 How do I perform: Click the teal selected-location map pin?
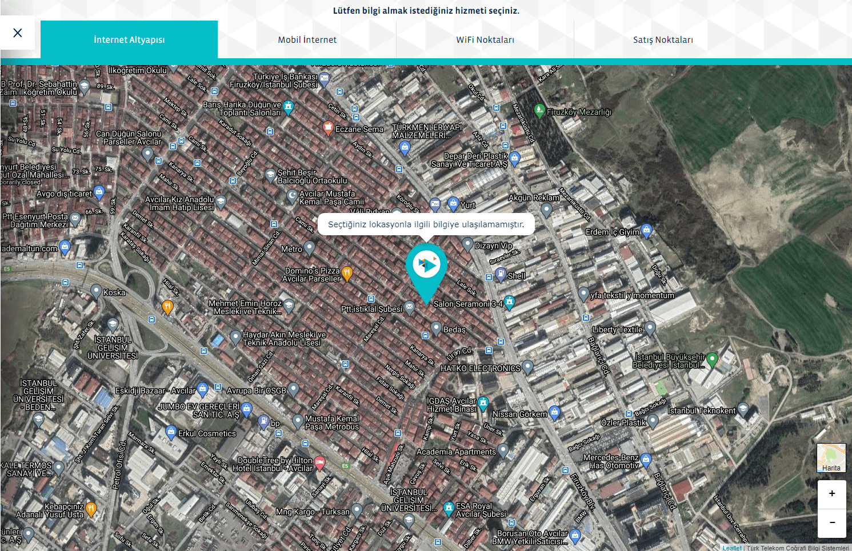426,273
